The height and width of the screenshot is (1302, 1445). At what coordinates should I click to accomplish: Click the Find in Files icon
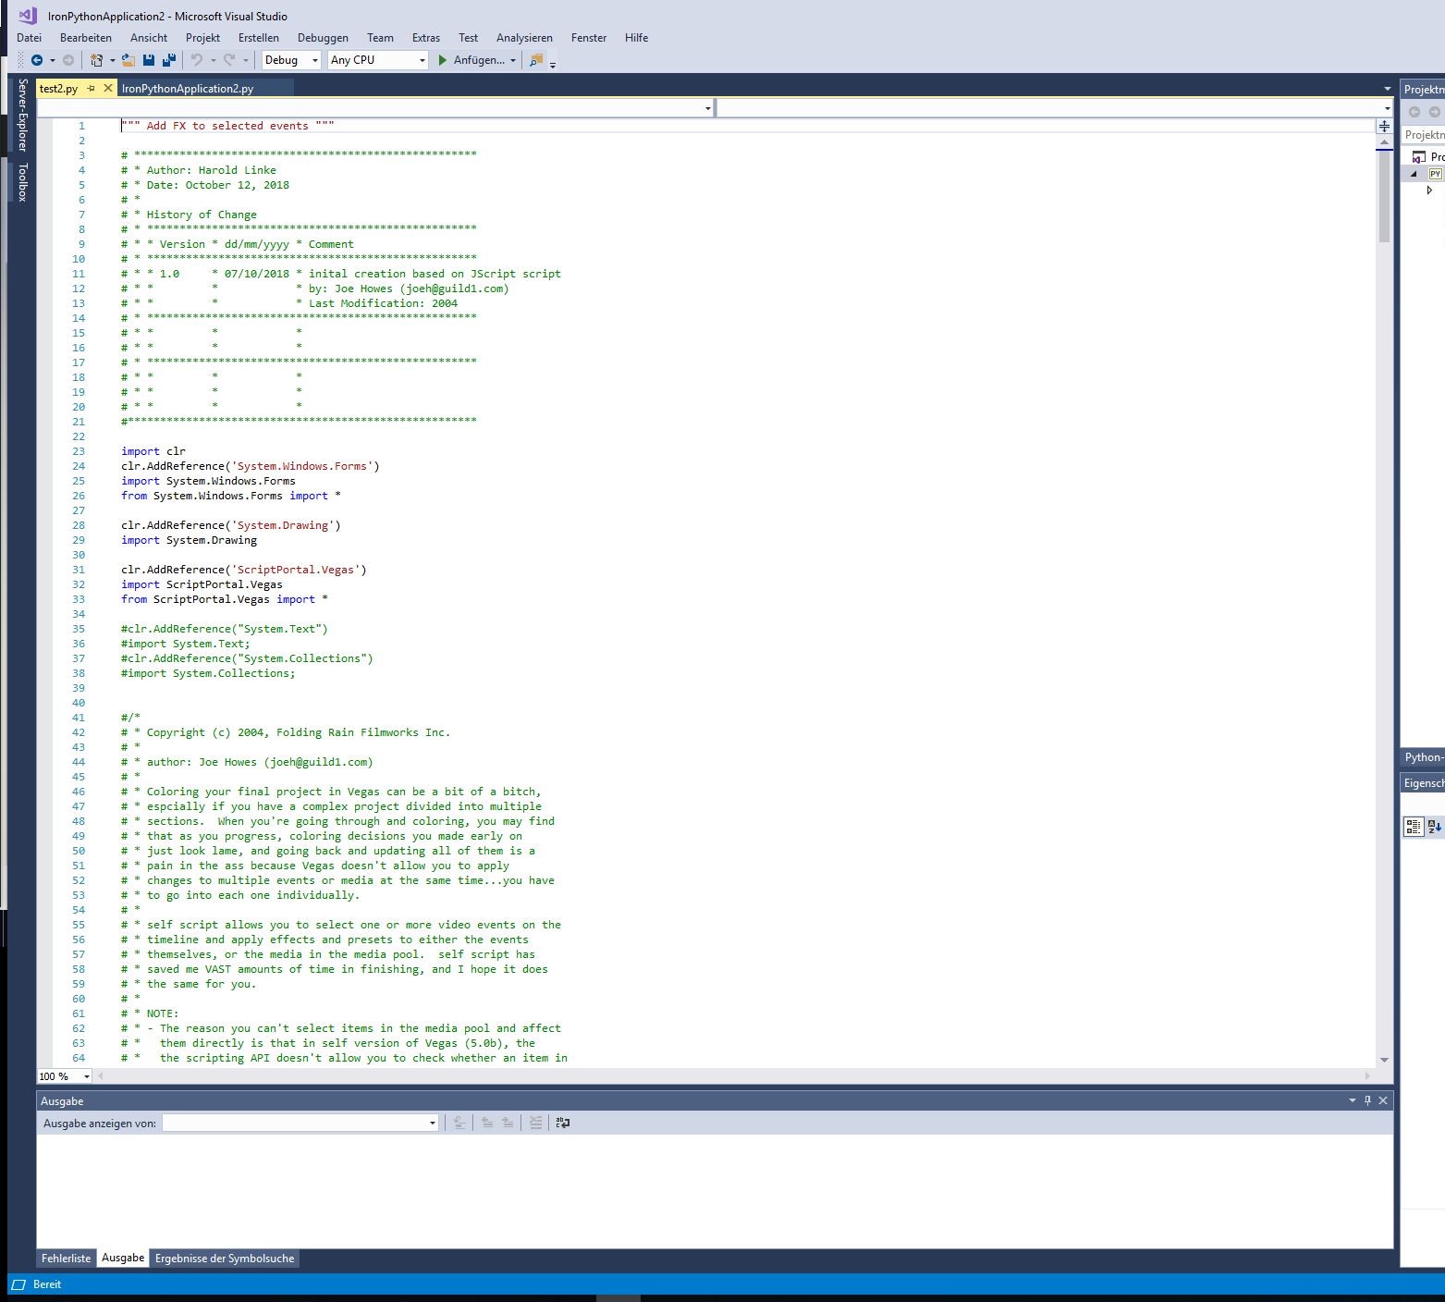[x=535, y=60]
